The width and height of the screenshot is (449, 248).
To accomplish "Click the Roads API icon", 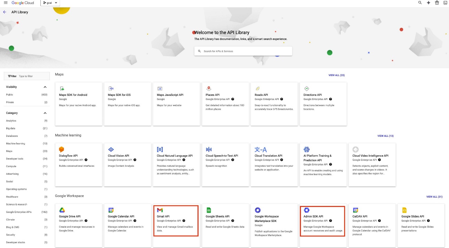I will click(257, 89).
